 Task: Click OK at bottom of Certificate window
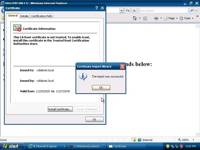tap(94, 119)
